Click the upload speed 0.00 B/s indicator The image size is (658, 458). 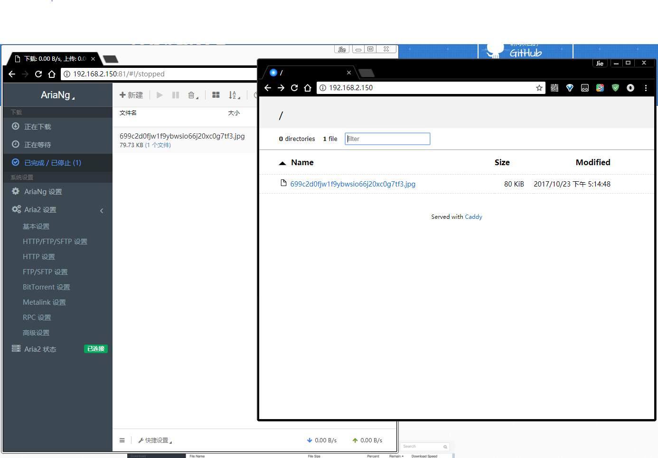point(367,440)
